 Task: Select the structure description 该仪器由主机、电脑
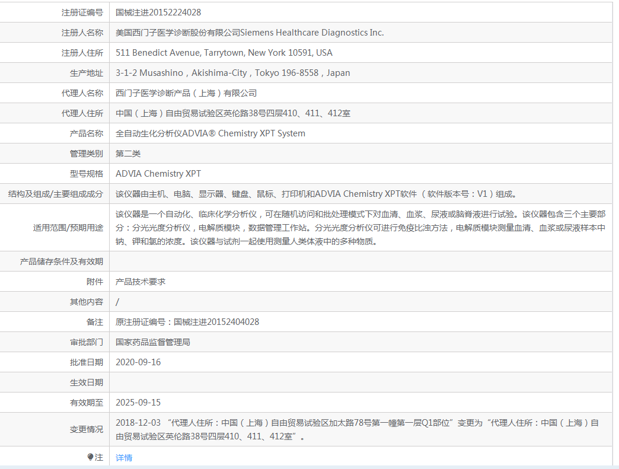coord(317,194)
